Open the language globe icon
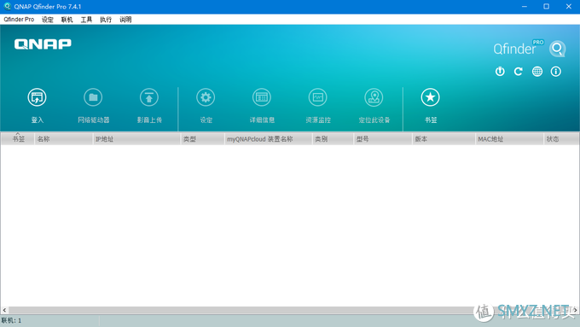 (537, 72)
